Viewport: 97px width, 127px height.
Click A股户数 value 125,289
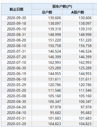pyautogui.click(x=85, y=68)
